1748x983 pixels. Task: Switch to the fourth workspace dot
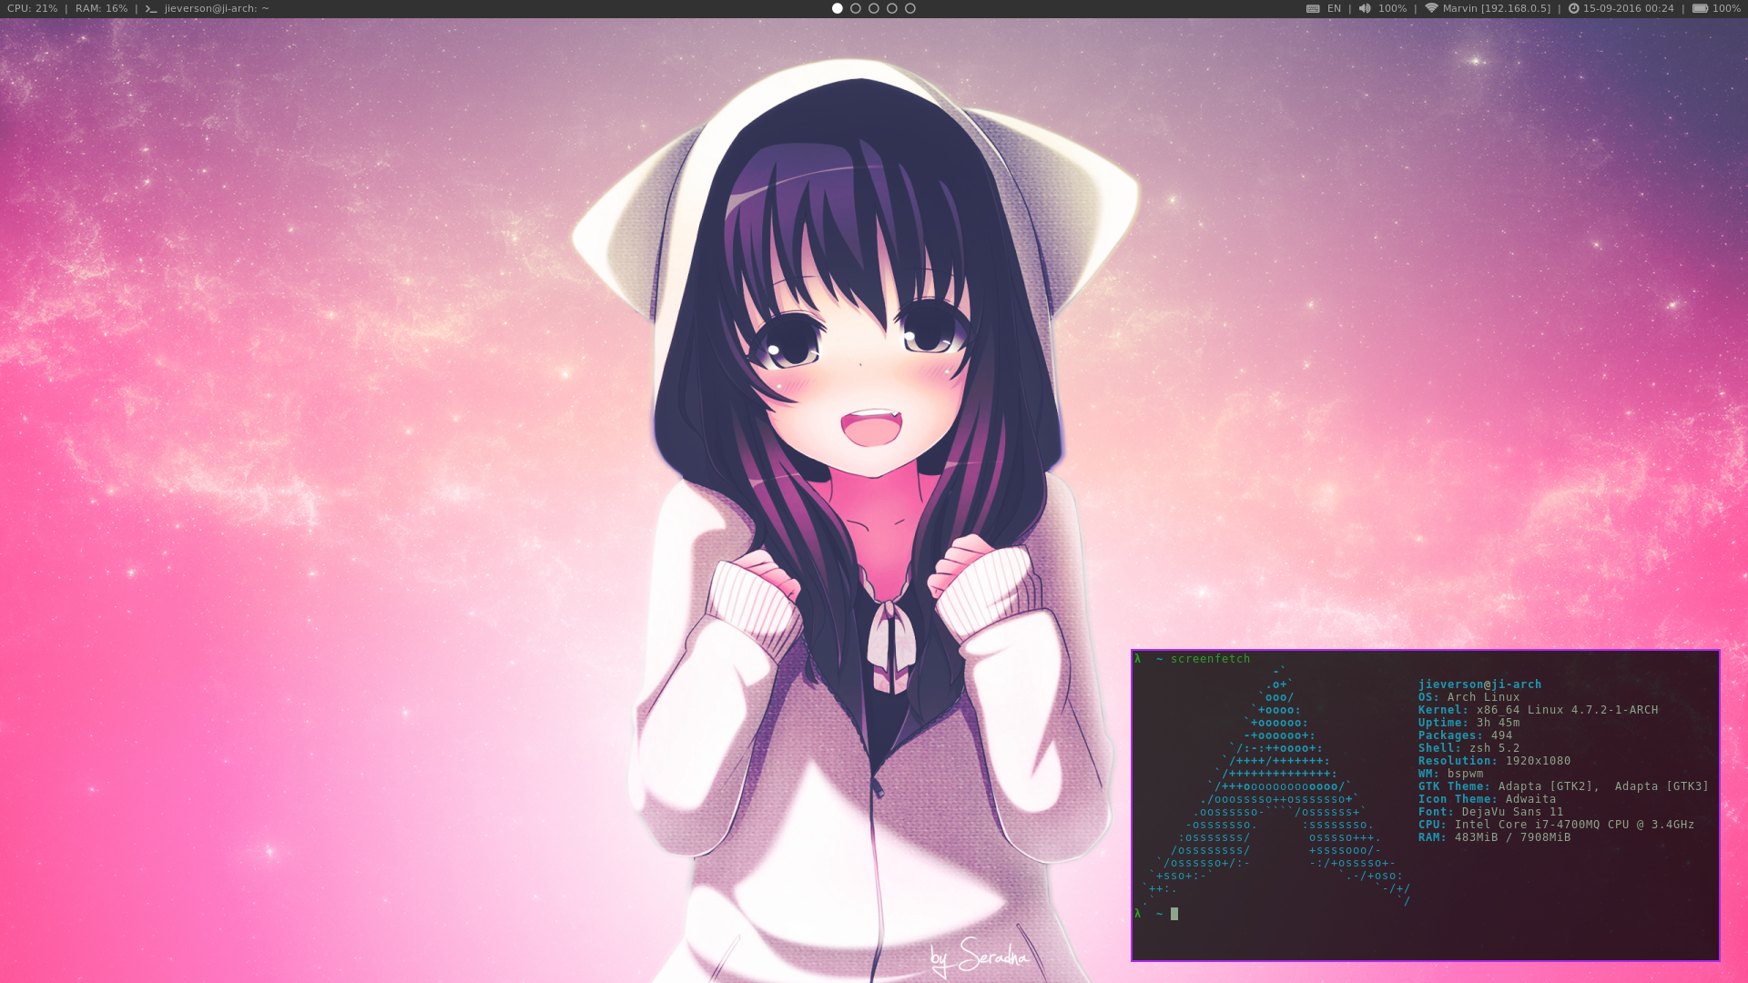[892, 8]
